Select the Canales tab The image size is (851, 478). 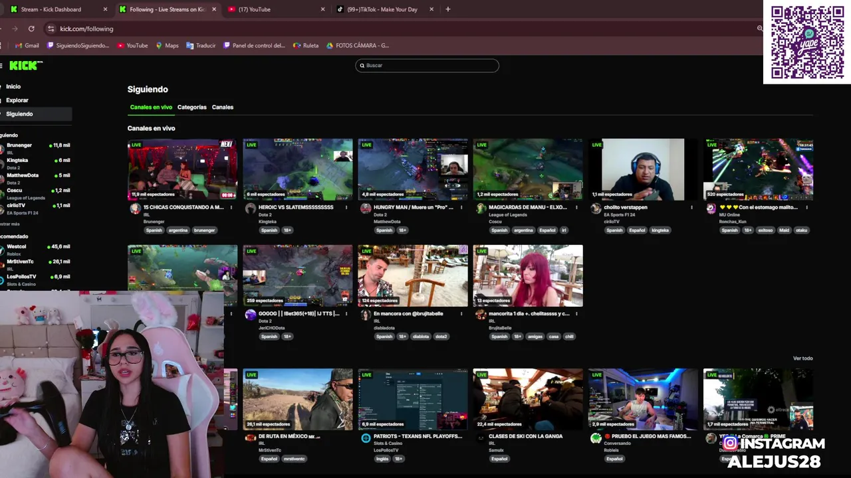[x=223, y=107]
